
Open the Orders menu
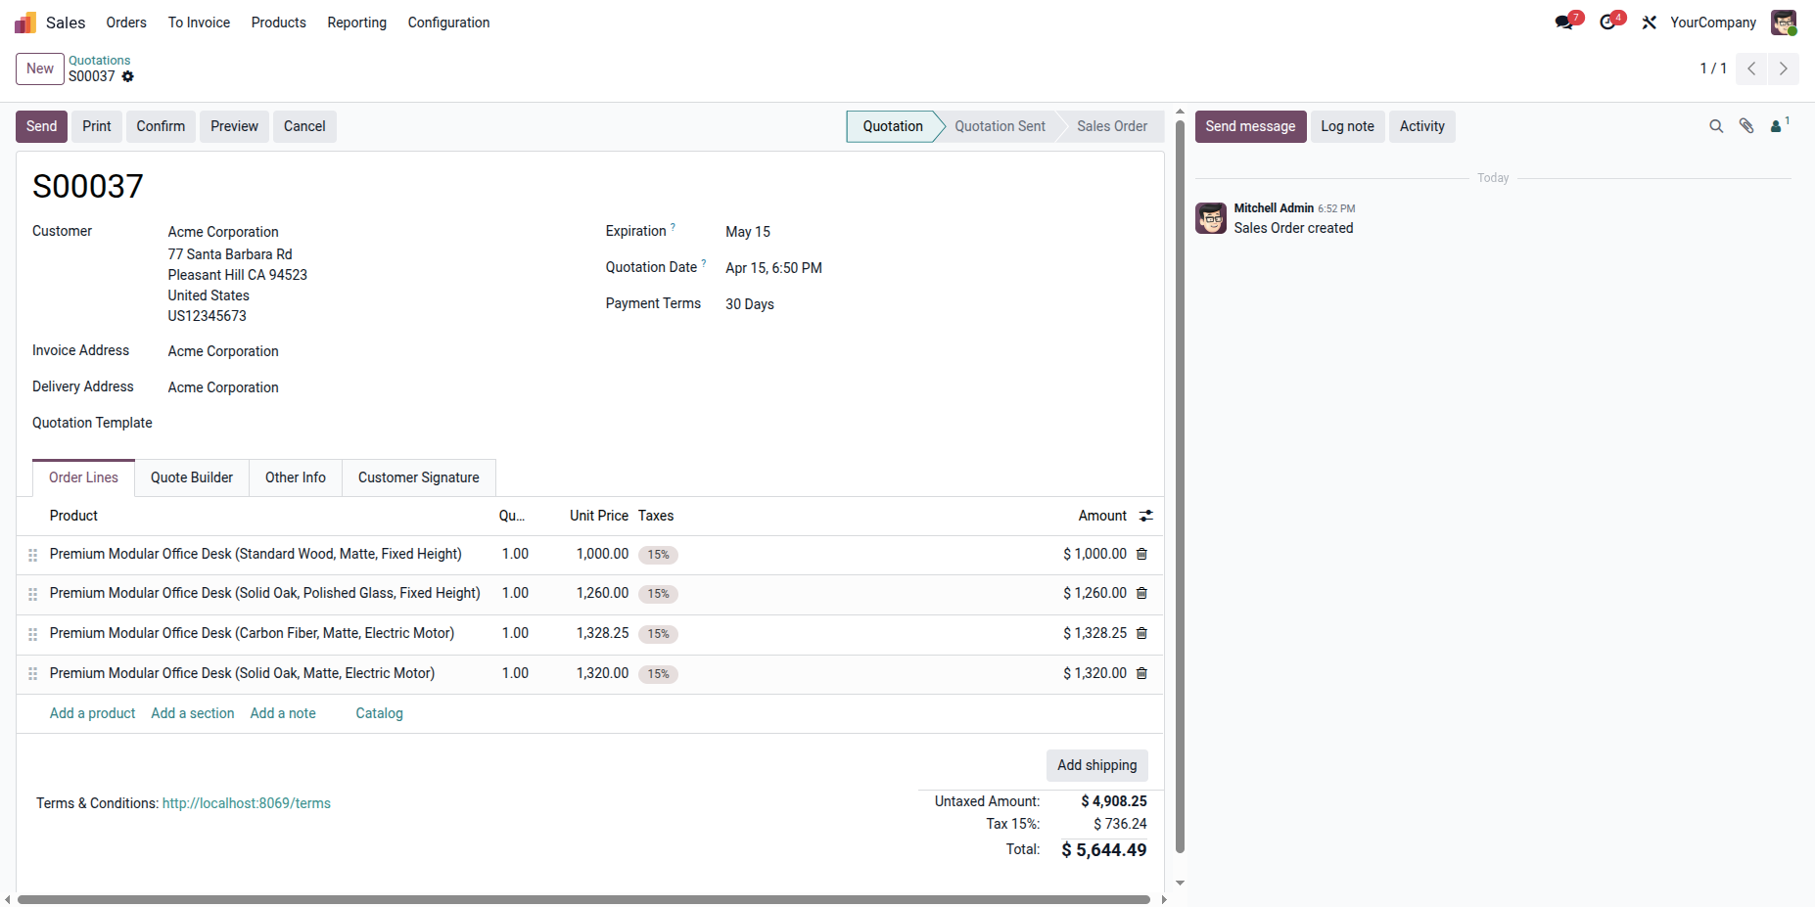(126, 23)
